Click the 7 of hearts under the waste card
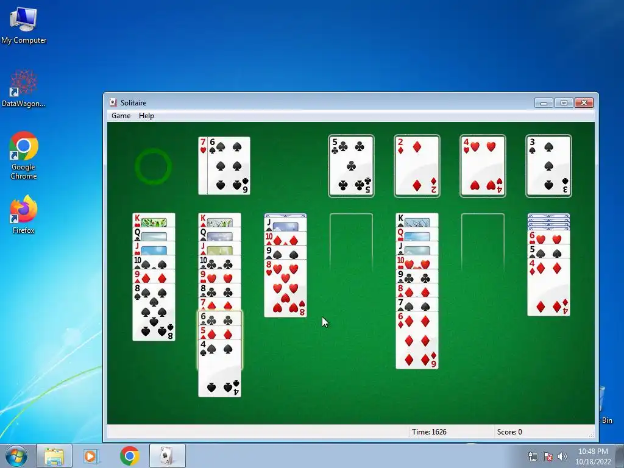This screenshot has width=624, height=468. pyautogui.click(x=202, y=166)
